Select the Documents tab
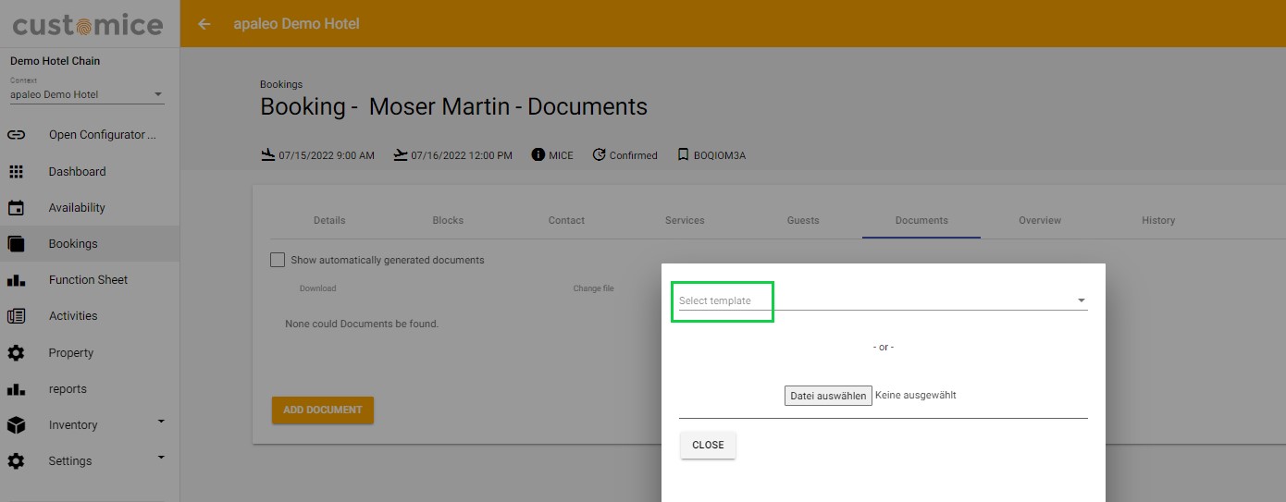This screenshot has width=1286, height=502. click(x=921, y=220)
